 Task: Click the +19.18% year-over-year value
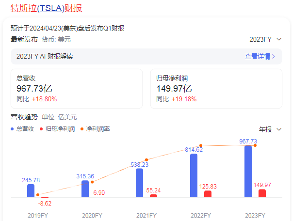click(x=184, y=99)
